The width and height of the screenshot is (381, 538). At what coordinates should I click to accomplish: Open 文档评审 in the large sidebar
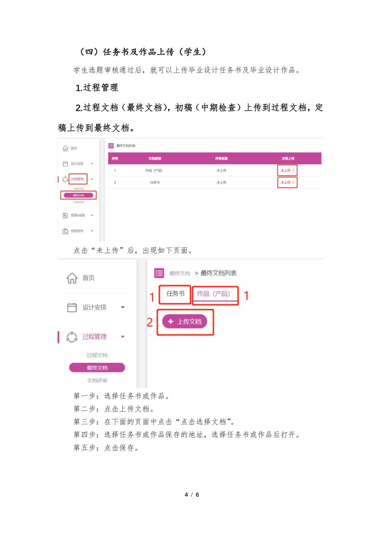click(97, 380)
